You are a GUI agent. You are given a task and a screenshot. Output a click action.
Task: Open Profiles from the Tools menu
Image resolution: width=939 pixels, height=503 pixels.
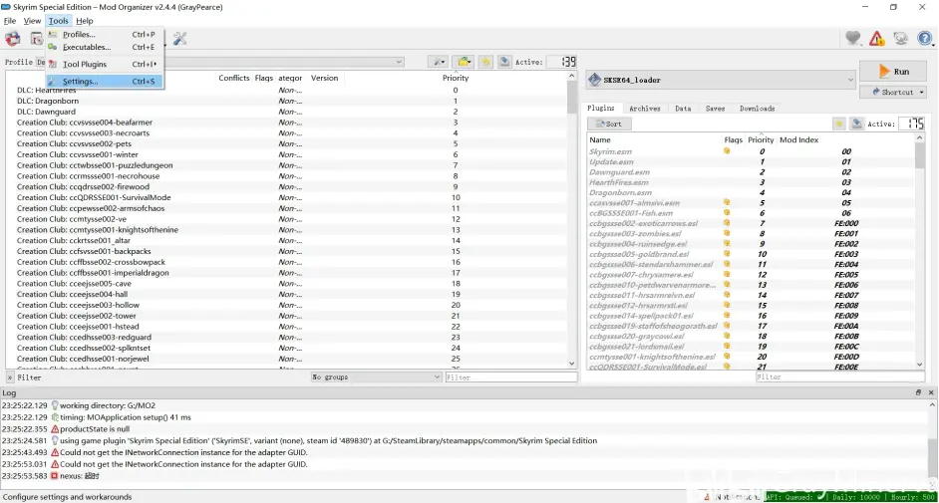click(x=78, y=34)
